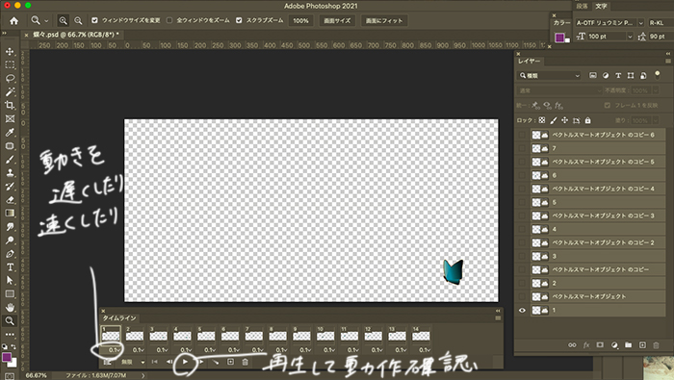The width and height of the screenshot is (674, 380).
Task: Select the Eraser tool
Action: tap(10, 200)
